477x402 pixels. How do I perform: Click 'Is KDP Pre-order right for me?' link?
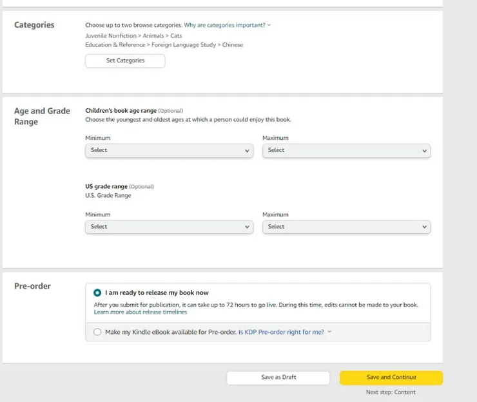point(281,332)
